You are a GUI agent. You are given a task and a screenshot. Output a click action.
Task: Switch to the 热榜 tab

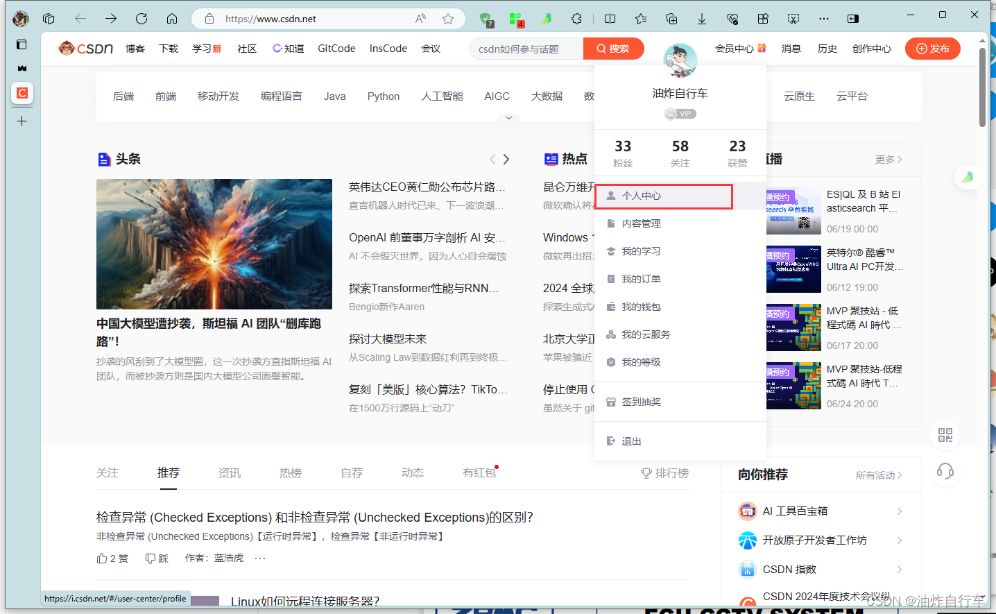290,472
